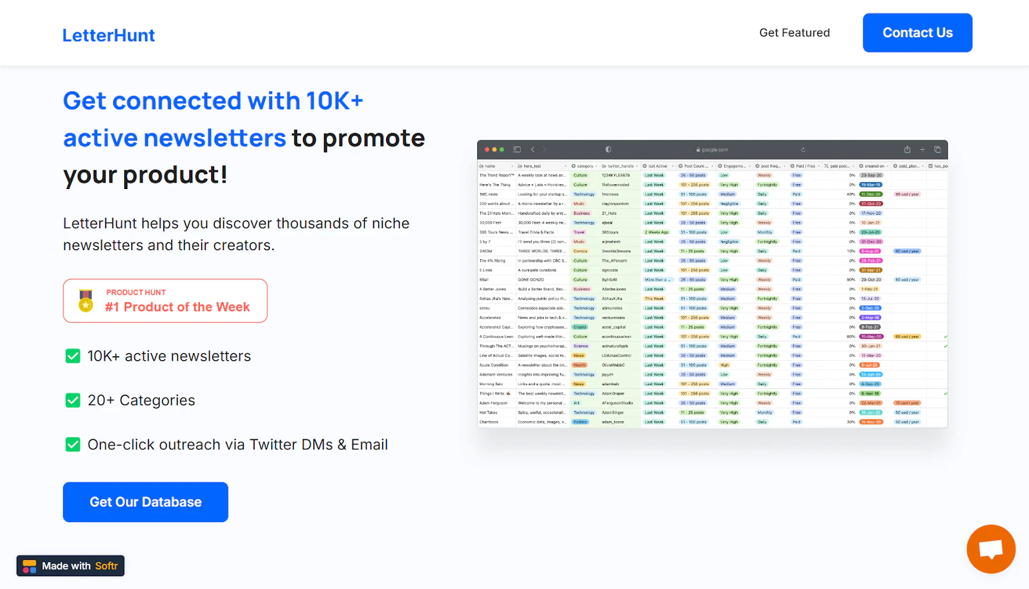The image size is (1029, 589).
Task: Click the '10K+ active newsletters' list text
Action: [x=169, y=356]
